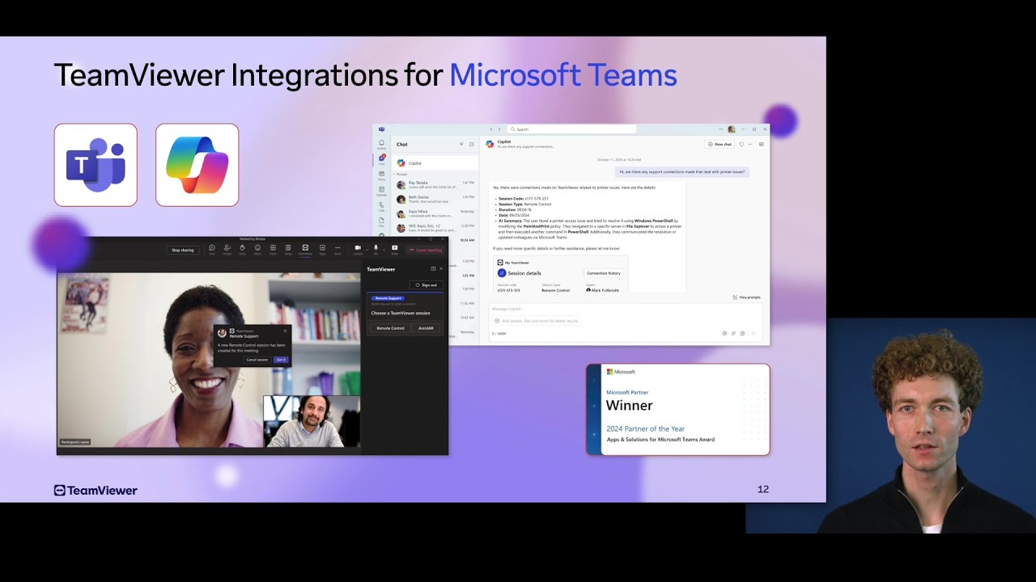Image resolution: width=1036 pixels, height=582 pixels.
Task: Click the filter icon in Chat header
Action: [x=461, y=144]
